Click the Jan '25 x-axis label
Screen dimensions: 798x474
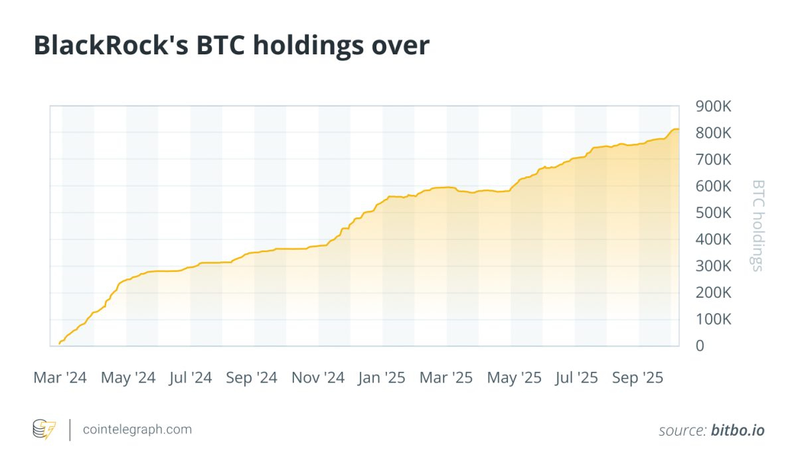(381, 378)
